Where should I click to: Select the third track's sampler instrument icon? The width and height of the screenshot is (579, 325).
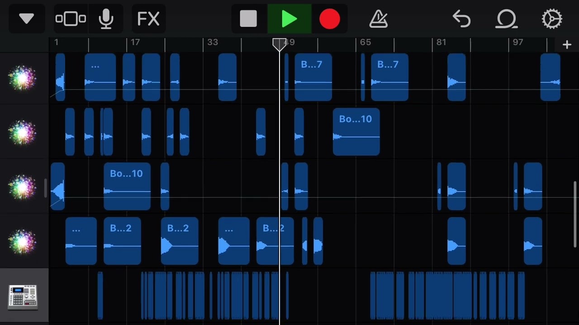pyautogui.click(x=22, y=187)
